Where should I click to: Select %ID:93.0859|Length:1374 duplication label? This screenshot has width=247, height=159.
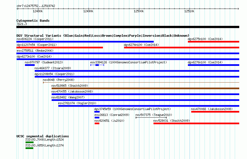[x=45, y=145]
